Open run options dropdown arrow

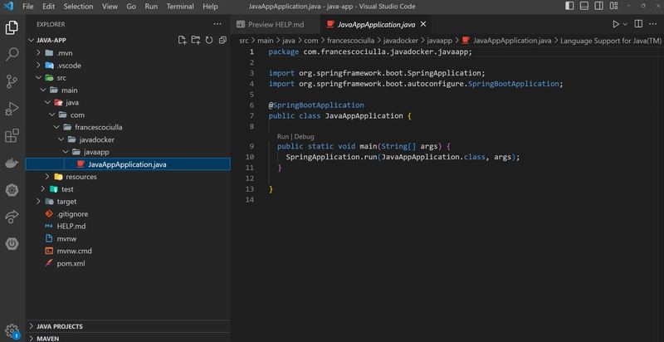[x=625, y=25]
